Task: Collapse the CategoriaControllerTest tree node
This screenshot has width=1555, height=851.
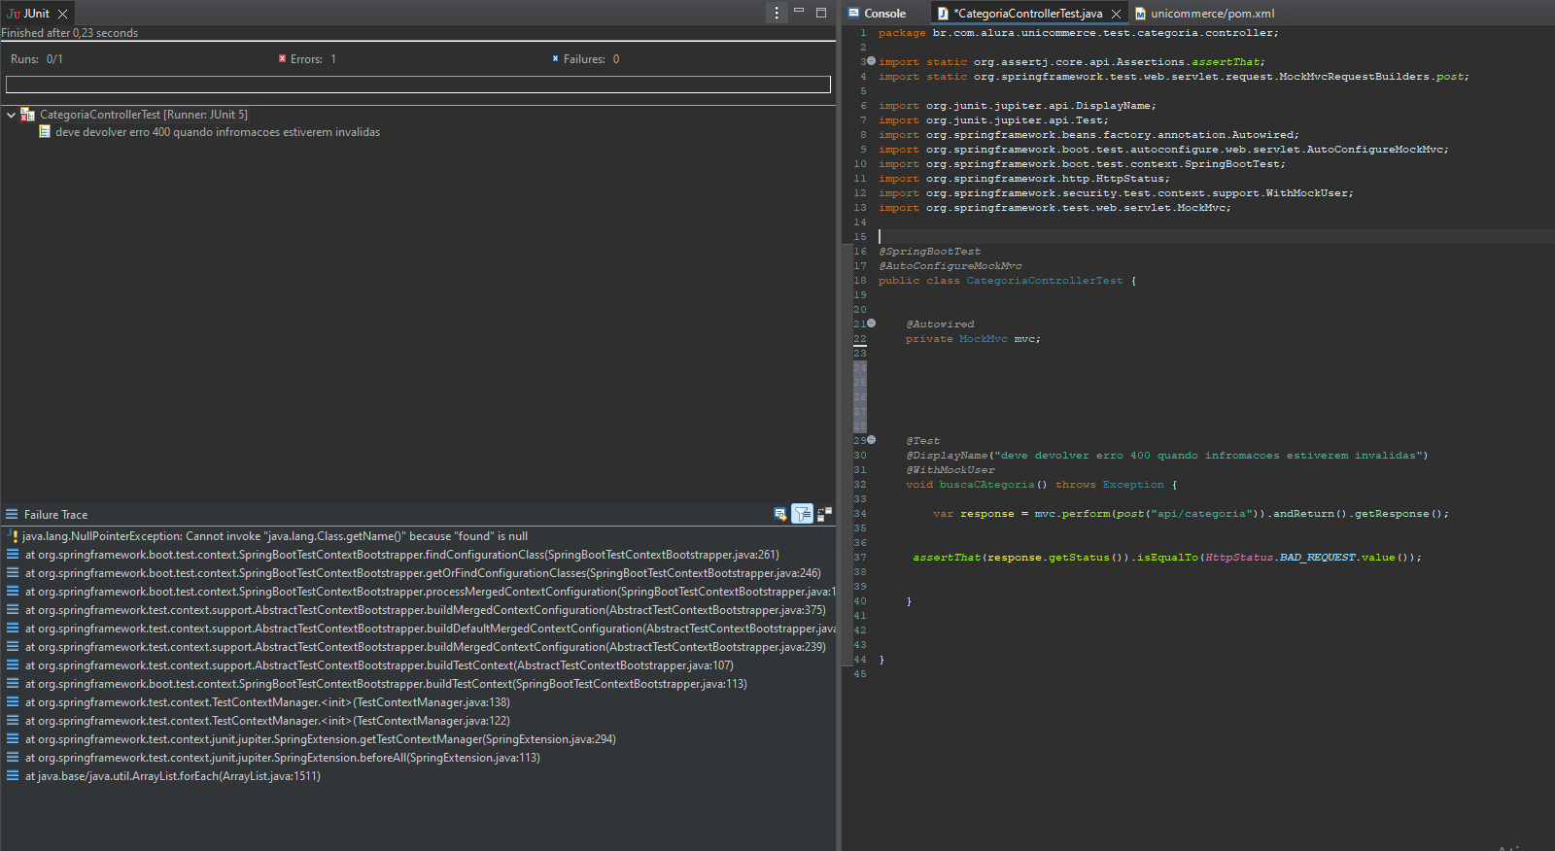Action: click(11, 115)
